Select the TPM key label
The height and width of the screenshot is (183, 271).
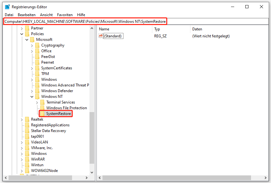(45, 74)
